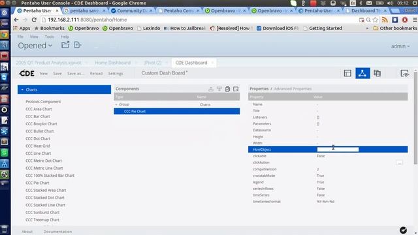Bookmark page with the star icon
This screenshot has height=235, width=418.
[376, 20]
